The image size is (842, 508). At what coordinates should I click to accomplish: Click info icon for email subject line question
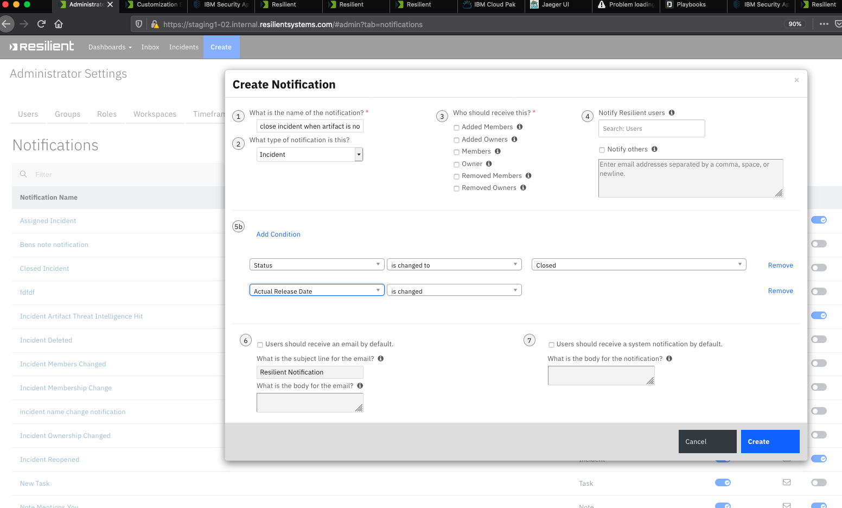[381, 359]
